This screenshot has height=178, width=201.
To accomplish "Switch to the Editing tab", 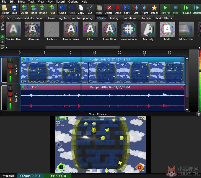I will click(114, 18).
